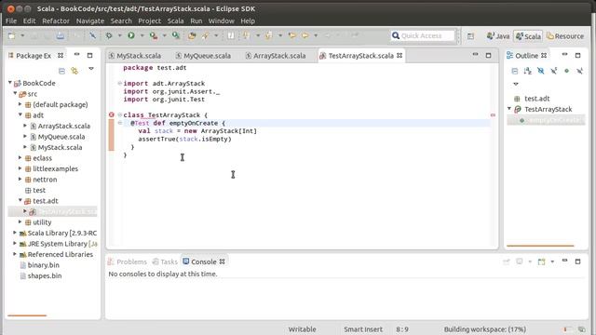Click the New file wizard toolbar icon

pos(12,35)
